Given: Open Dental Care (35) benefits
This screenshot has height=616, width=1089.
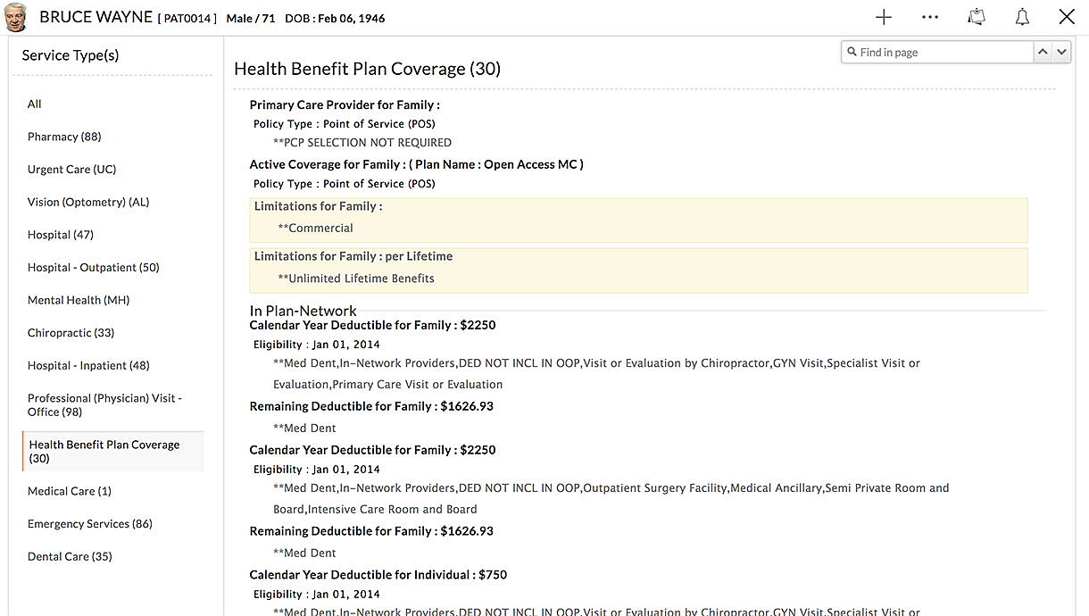Looking at the screenshot, I should (x=71, y=556).
